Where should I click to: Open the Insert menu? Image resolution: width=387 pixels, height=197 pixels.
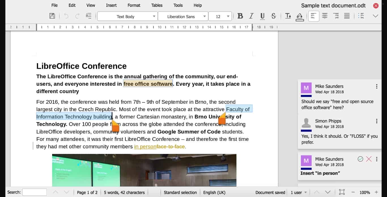[111, 5]
